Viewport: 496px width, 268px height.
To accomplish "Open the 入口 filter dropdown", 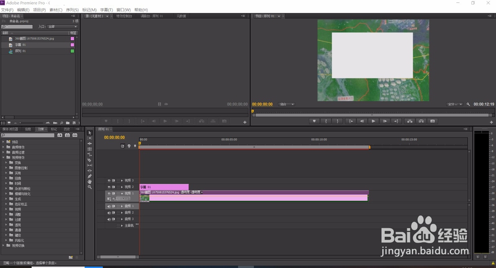I will 62,27.
